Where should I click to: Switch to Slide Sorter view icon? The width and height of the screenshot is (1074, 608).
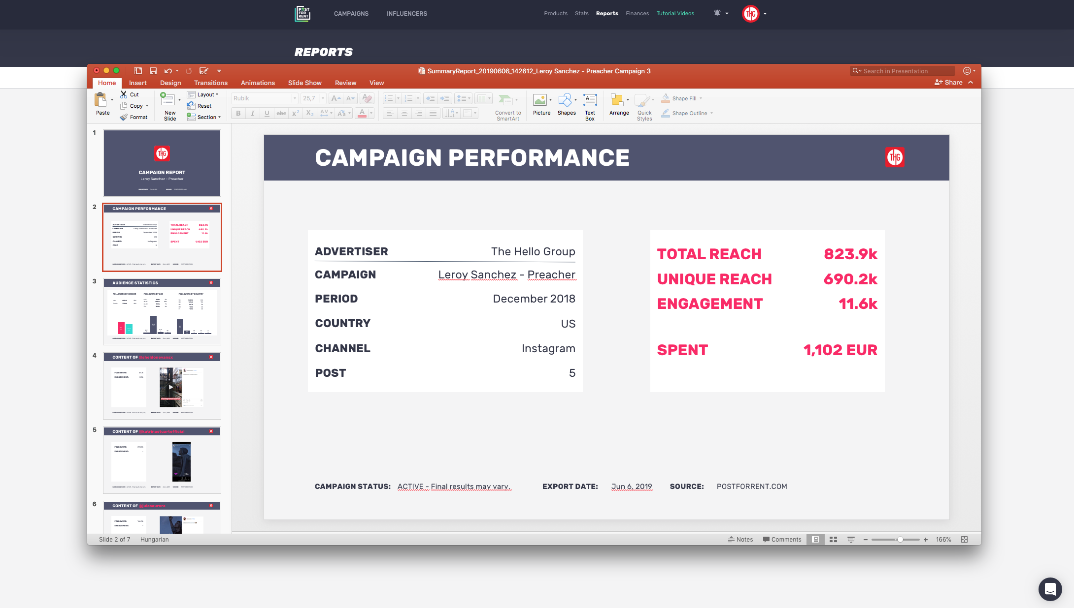click(833, 540)
